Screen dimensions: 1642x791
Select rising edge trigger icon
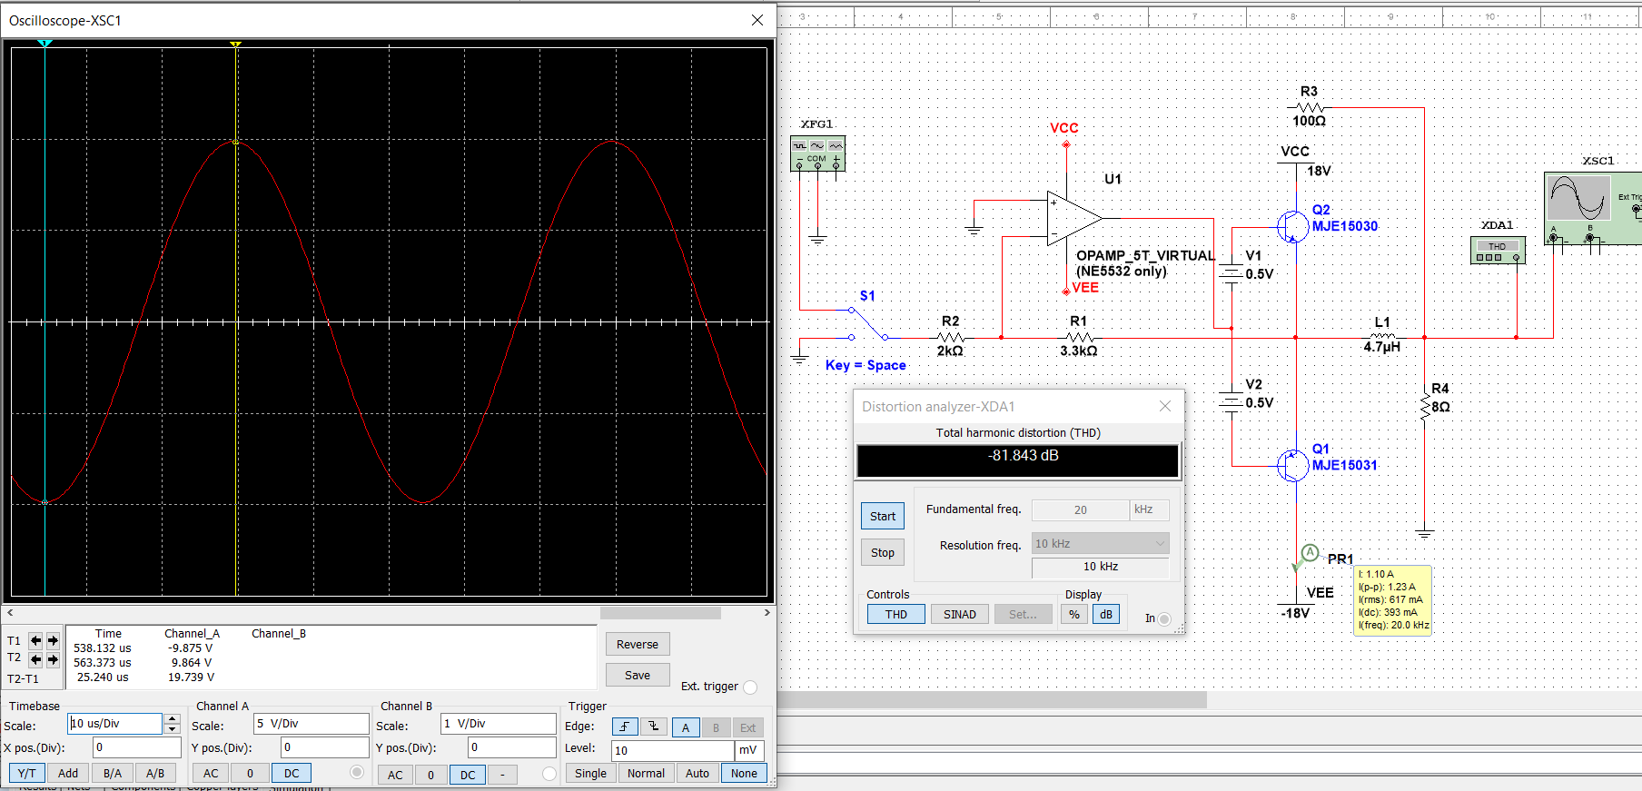point(625,727)
